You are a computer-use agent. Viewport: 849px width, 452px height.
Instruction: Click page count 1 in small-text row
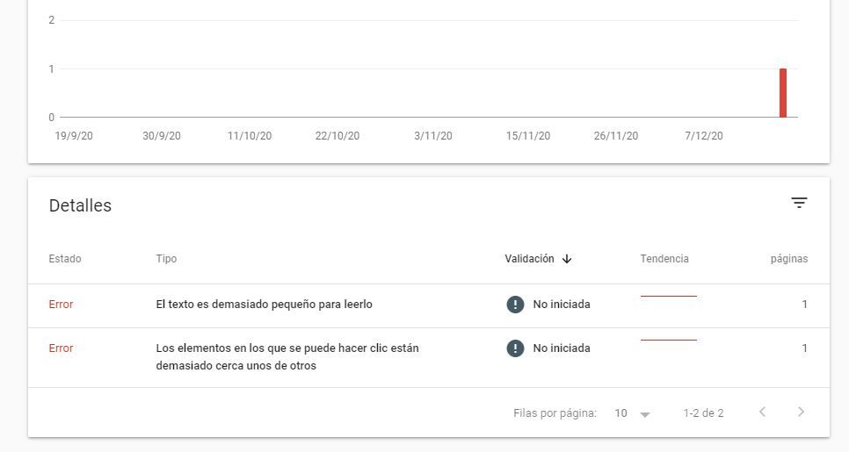tap(804, 305)
